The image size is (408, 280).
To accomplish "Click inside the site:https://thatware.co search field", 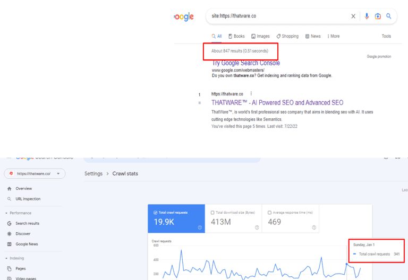I will (278, 16).
